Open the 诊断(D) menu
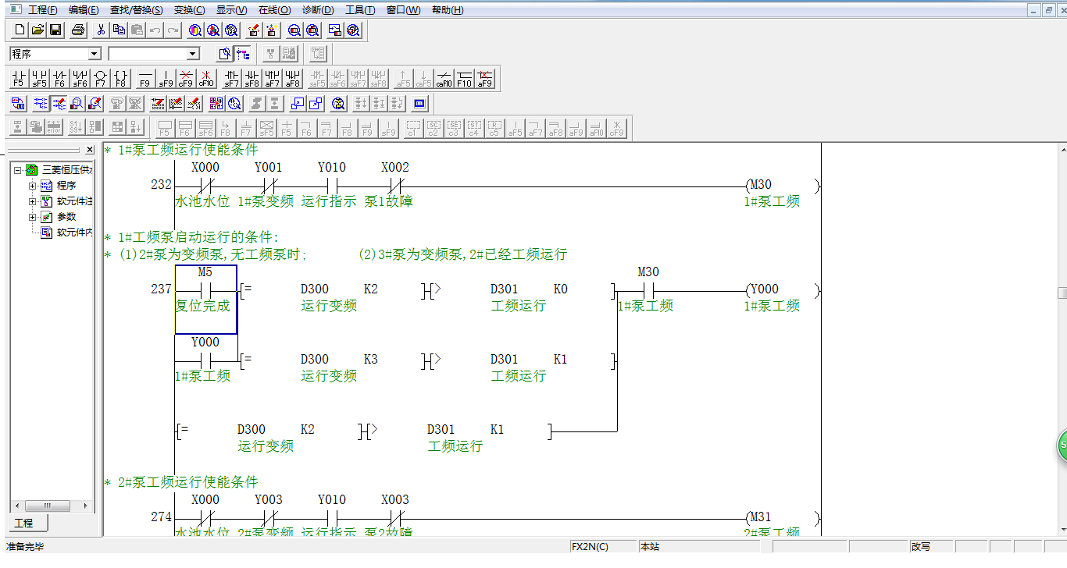The height and width of the screenshot is (568, 1067). click(317, 10)
